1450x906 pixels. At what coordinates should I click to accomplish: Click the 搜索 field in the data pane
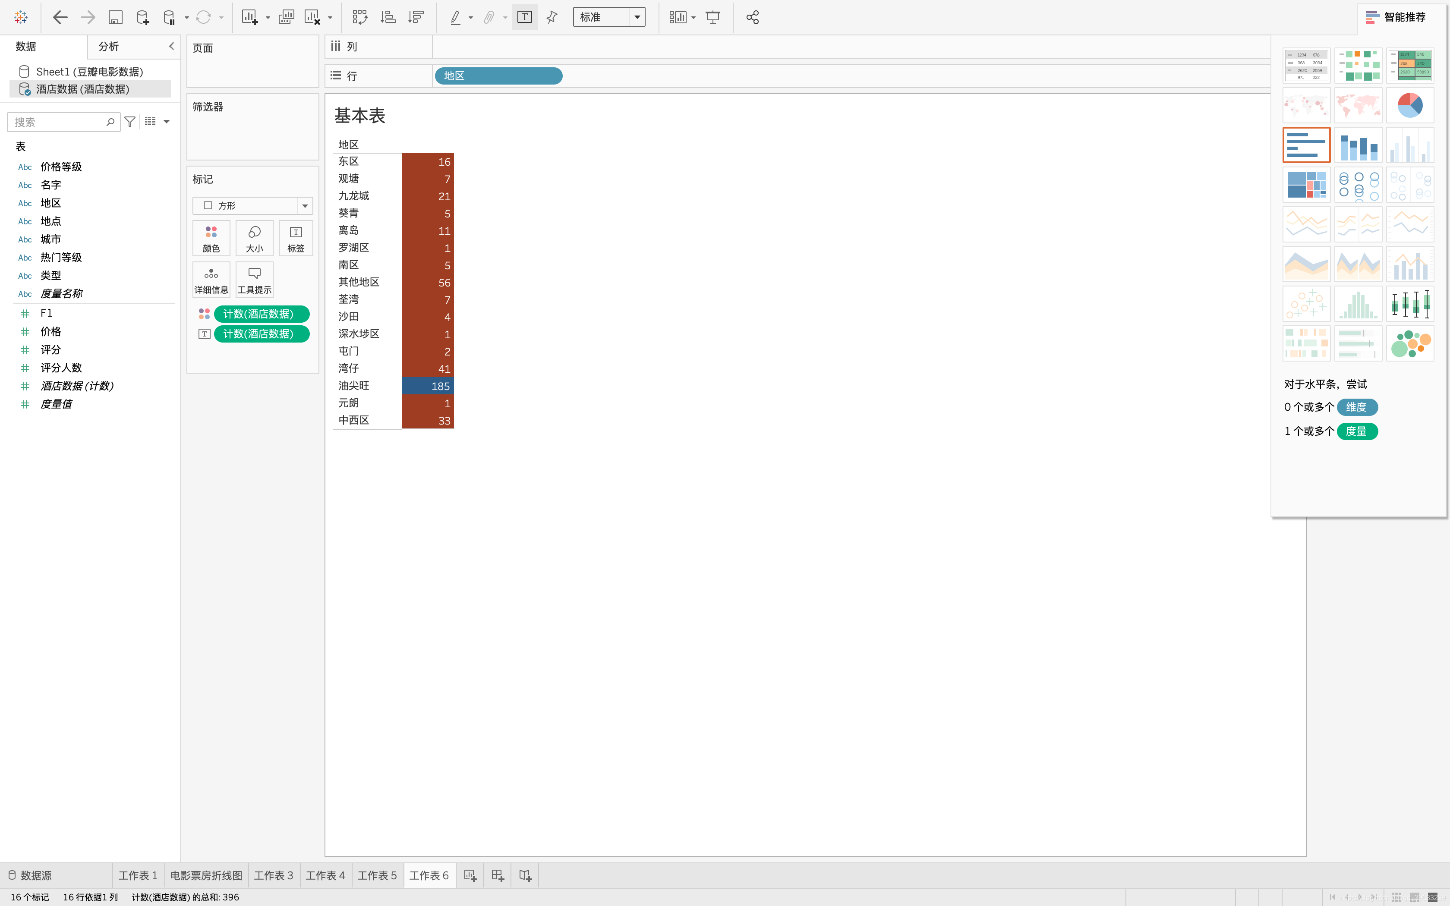(57, 122)
